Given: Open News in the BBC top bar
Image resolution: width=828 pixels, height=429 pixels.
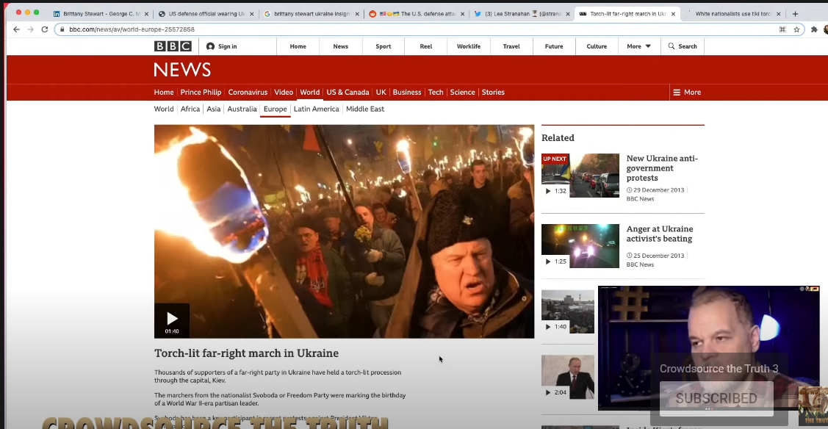Looking at the screenshot, I should point(341,46).
